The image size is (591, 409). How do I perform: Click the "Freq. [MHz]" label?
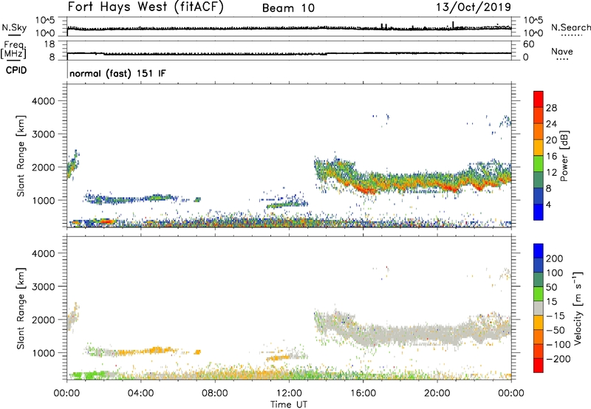[14, 49]
